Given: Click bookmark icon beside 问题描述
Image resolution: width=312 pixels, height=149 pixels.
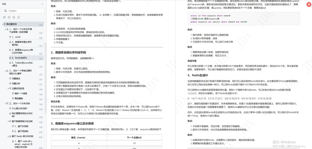Looking at the screenshot, I should point(10,79).
